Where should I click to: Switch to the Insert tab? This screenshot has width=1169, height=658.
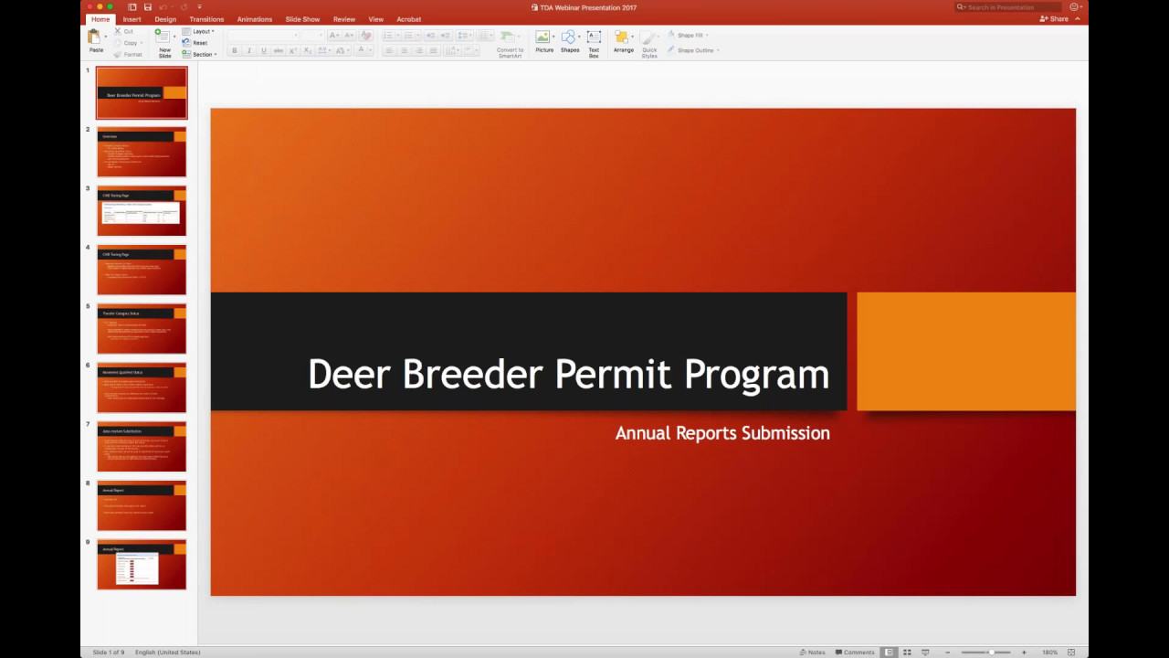click(132, 19)
